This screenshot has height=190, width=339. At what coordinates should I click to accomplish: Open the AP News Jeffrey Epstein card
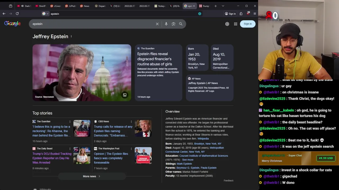(209, 88)
